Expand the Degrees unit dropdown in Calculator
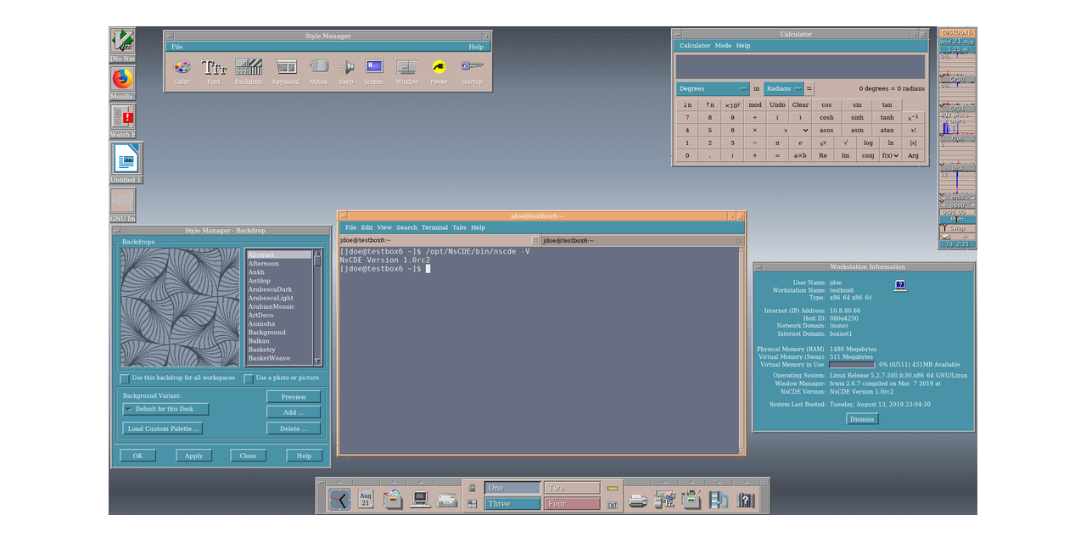Image resolution: width=1086 pixels, height=543 pixels. 714,88
